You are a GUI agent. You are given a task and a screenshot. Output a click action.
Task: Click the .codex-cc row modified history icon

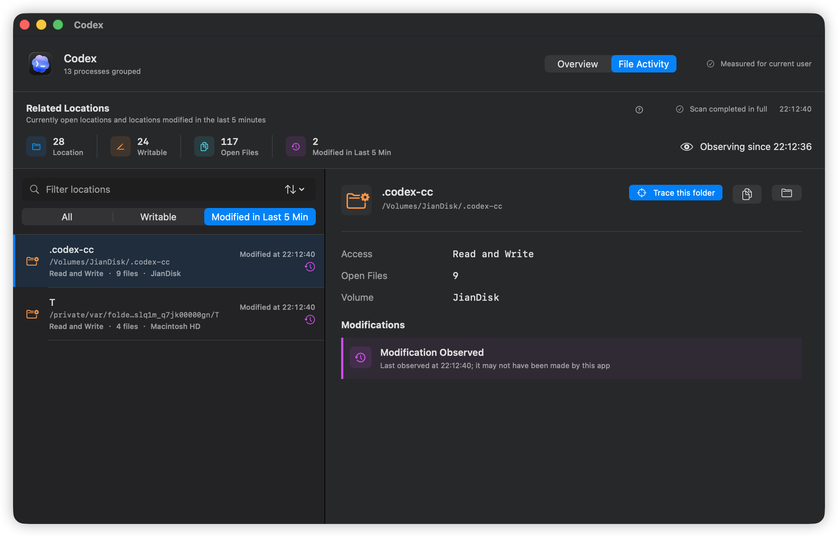310,267
